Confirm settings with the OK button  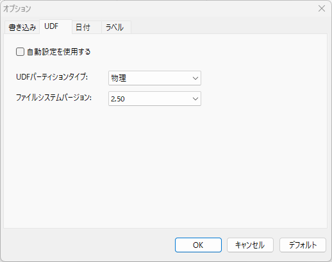click(x=198, y=245)
